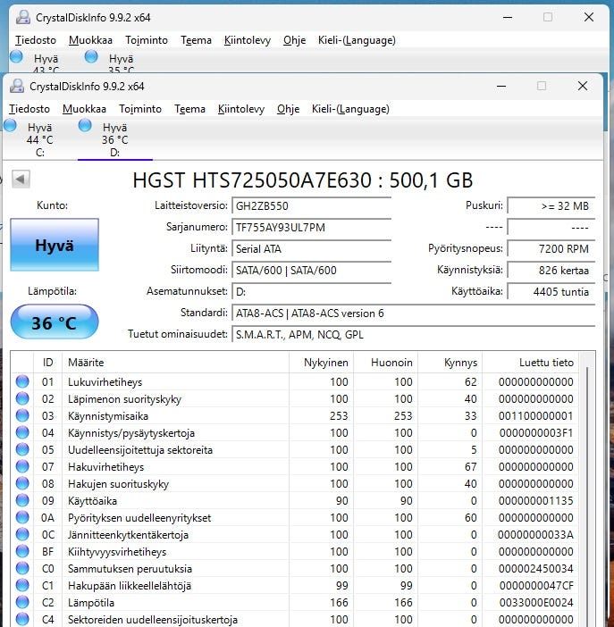Open Kiintolevy menu in the back window
The image size is (614, 627).
pyautogui.click(x=248, y=40)
